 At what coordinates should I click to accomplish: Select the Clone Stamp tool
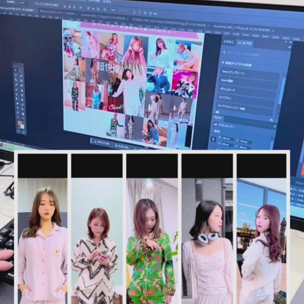[x=22, y=90]
